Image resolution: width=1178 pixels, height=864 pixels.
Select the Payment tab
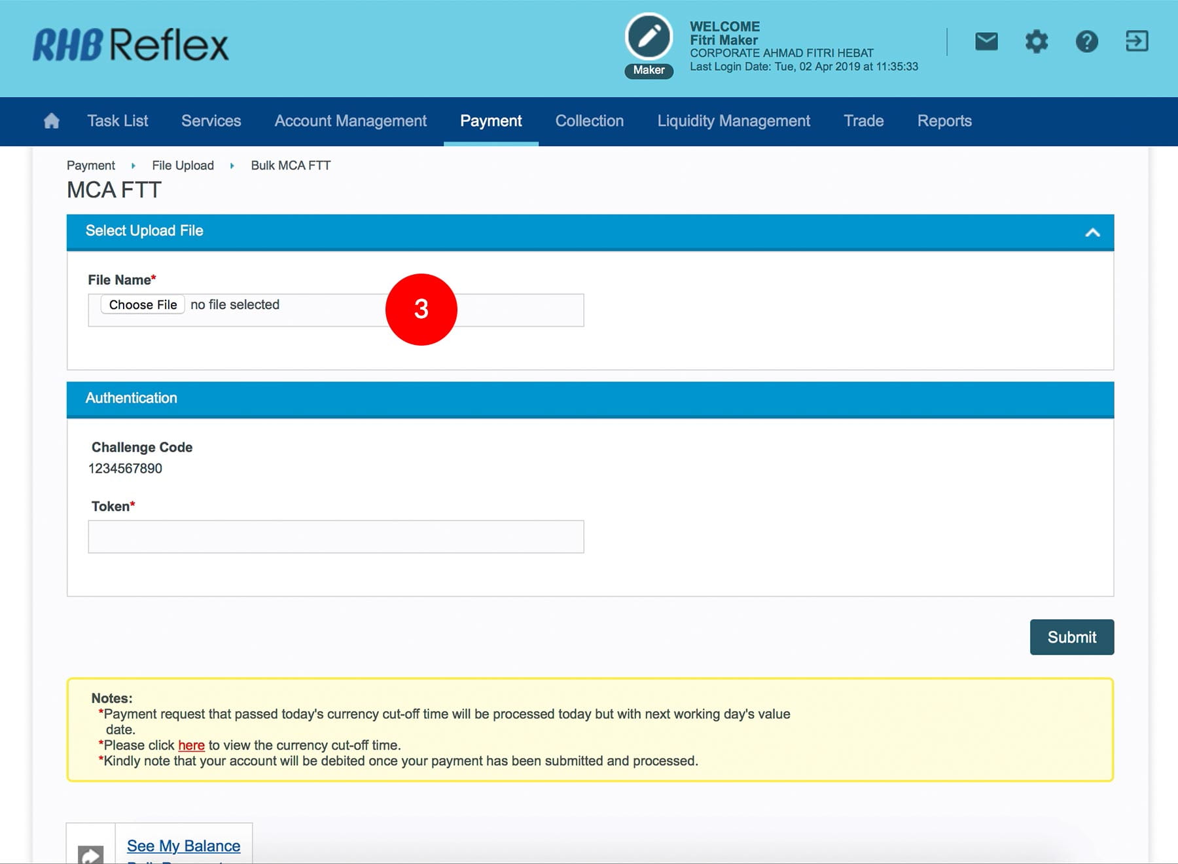(491, 121)
